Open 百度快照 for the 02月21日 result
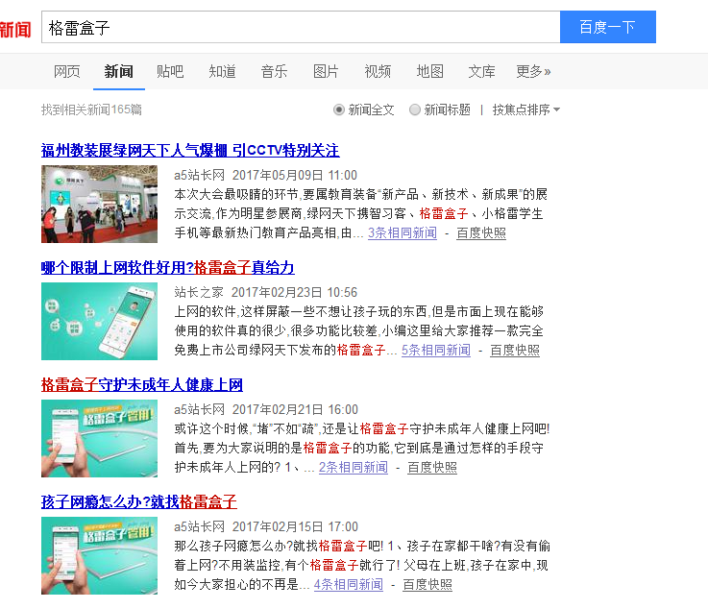 (x=432, y=467)
